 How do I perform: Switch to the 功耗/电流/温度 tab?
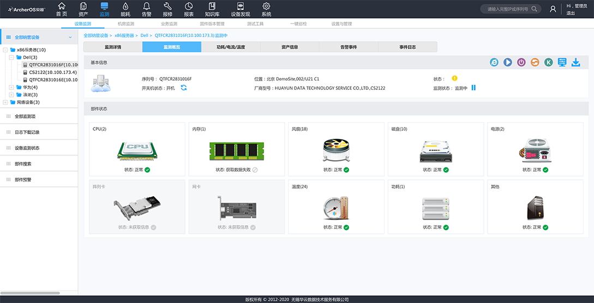tap(230, 47)
